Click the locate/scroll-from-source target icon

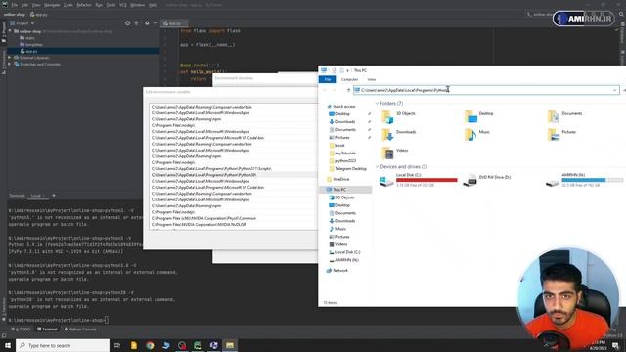click(128, 23)
